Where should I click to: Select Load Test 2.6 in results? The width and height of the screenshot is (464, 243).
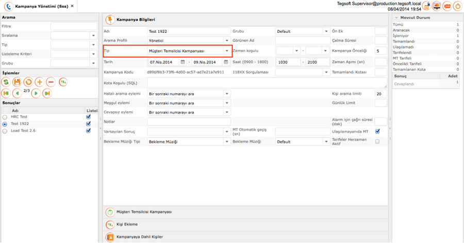pyautogui.click(x=23, y=131)
